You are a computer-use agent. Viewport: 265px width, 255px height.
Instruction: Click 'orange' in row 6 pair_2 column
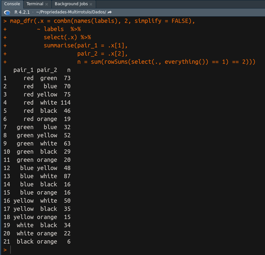coord(47,119)
